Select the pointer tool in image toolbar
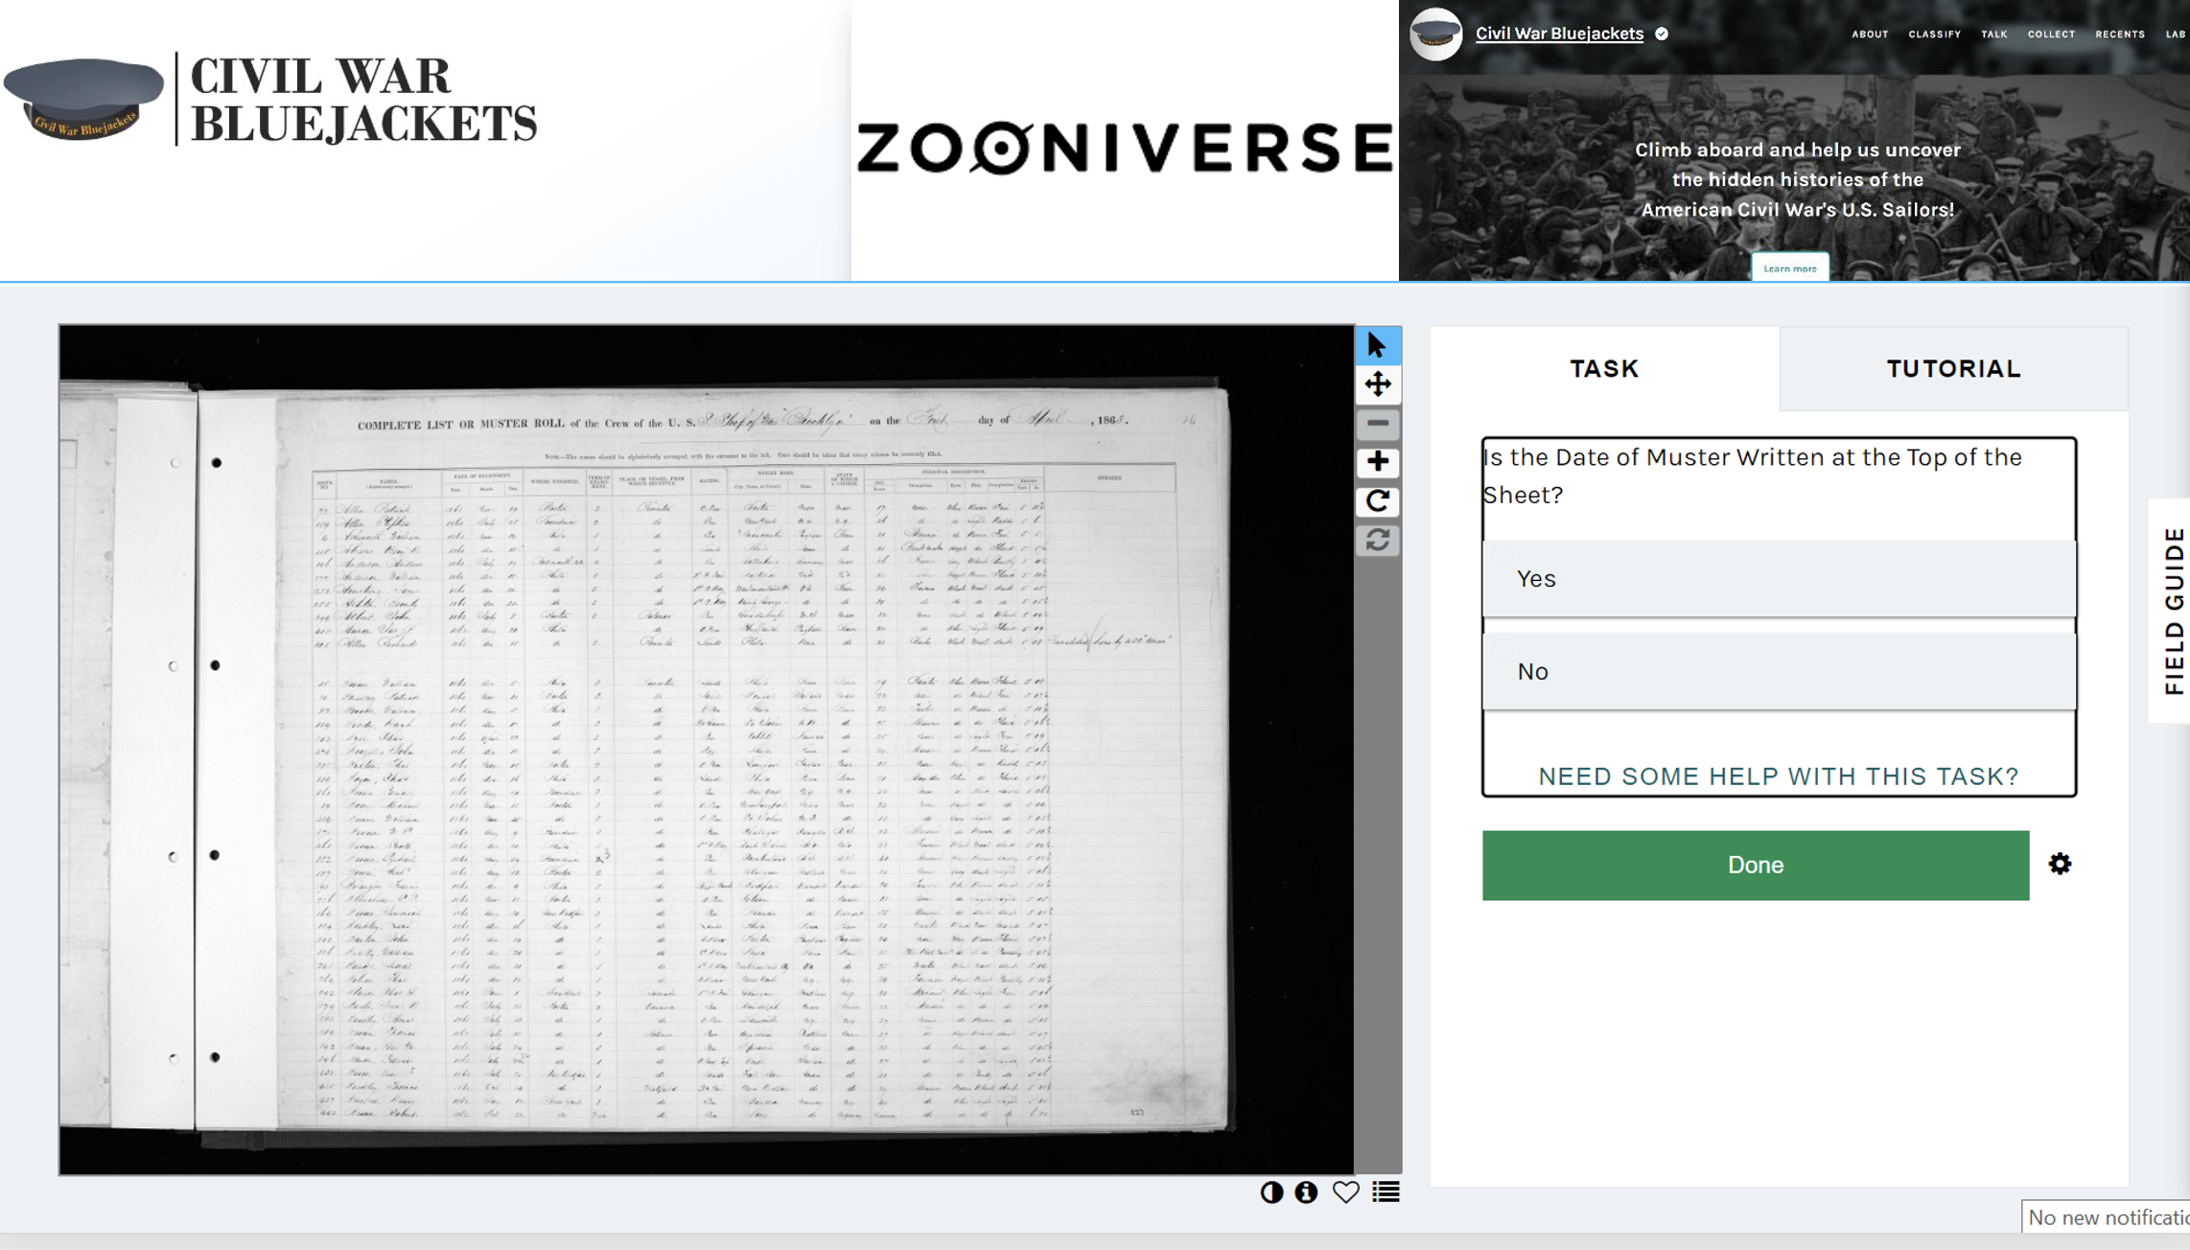The height and width of the screenshot is (1250, 2190). tap(1377, 346)
